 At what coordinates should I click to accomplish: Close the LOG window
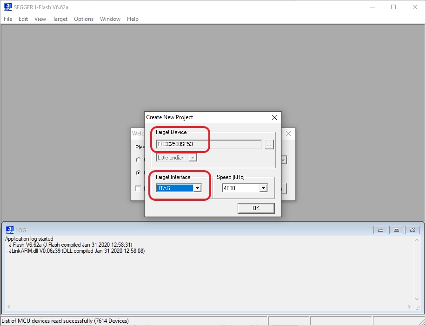point(412,230)
